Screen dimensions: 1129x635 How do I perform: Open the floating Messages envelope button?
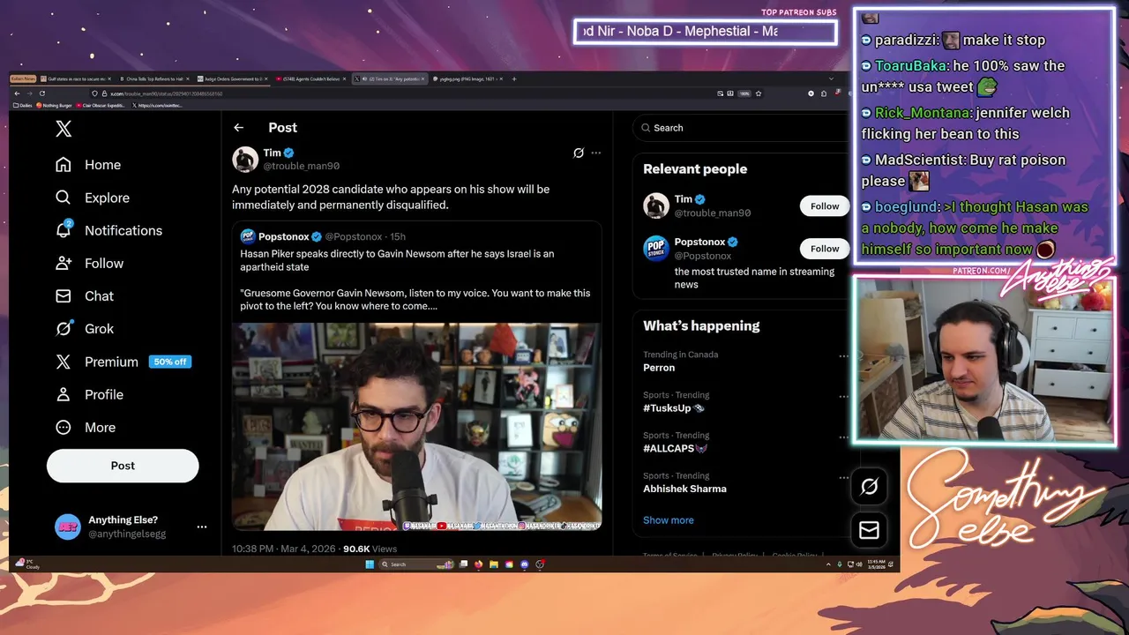click(x=869, y=530)
